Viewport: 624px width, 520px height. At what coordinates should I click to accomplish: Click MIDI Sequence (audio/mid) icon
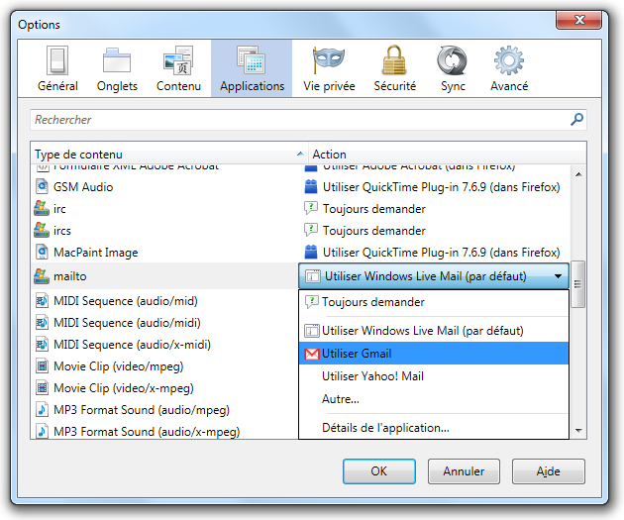(x=42, y=301)
